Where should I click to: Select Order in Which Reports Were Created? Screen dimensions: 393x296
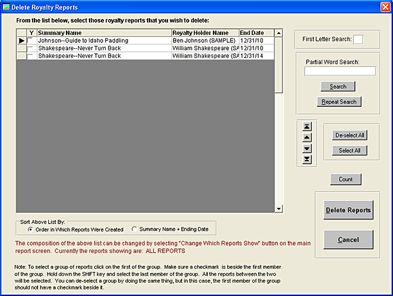click(31, 230)
